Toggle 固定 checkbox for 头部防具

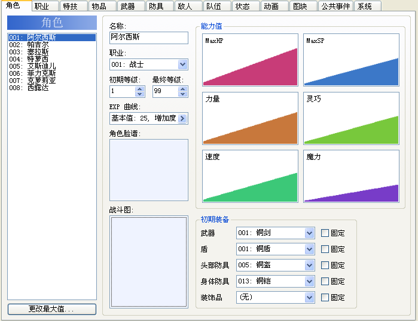pos(325,265)
